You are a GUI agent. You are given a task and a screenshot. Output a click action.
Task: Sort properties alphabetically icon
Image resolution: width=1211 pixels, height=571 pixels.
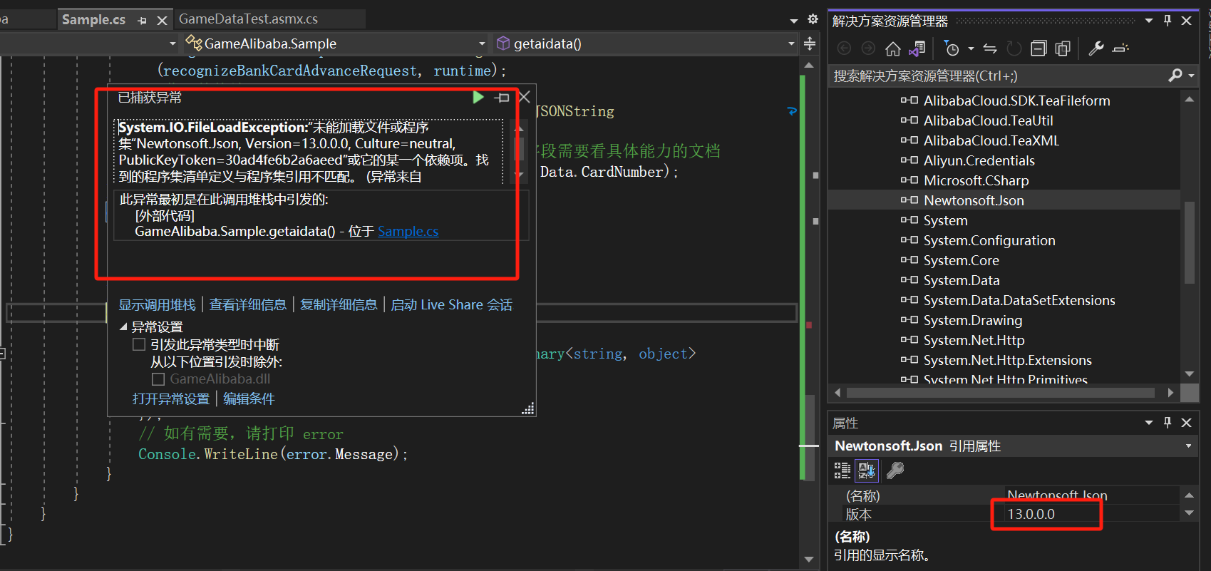[x=867, y=470]
